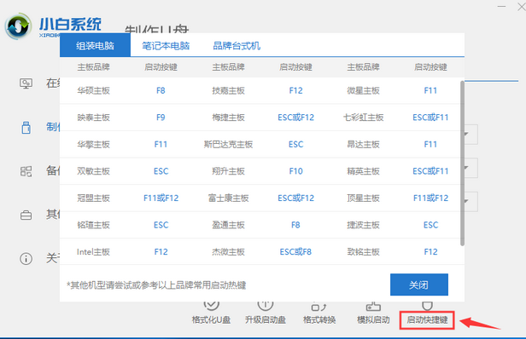Click the 技嘉主板 cell
This screenshot has width=526, height=339.
point(228,90)
